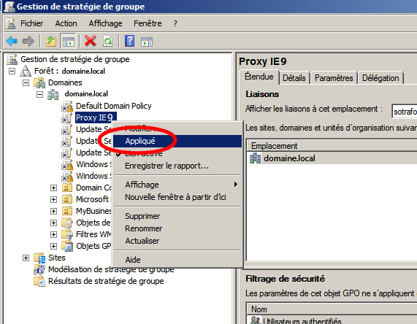Image resolution: width=417 pixels, height=324 pixels.
Task: Click the Proxy IE9 GPO link icon
Action: tap(66, 117)
